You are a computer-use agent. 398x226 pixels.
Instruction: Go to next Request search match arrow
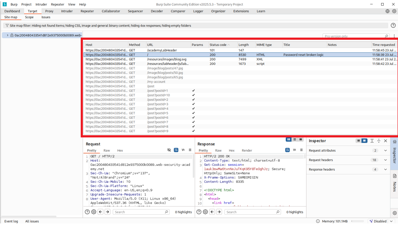point(107,212)
